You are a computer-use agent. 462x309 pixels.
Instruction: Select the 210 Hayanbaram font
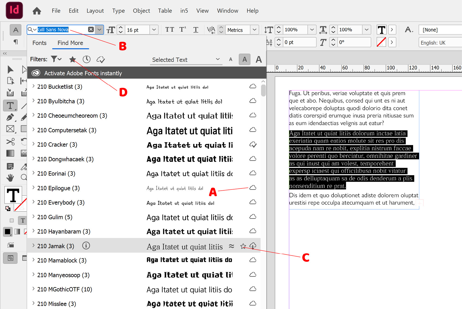pyautogui.click(x=144, y=231)
